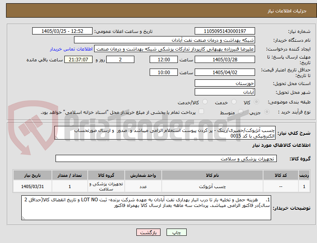Screen dimensions: 317x243
Task: Click the چاپ (print) button
Action: click(176, 232)
